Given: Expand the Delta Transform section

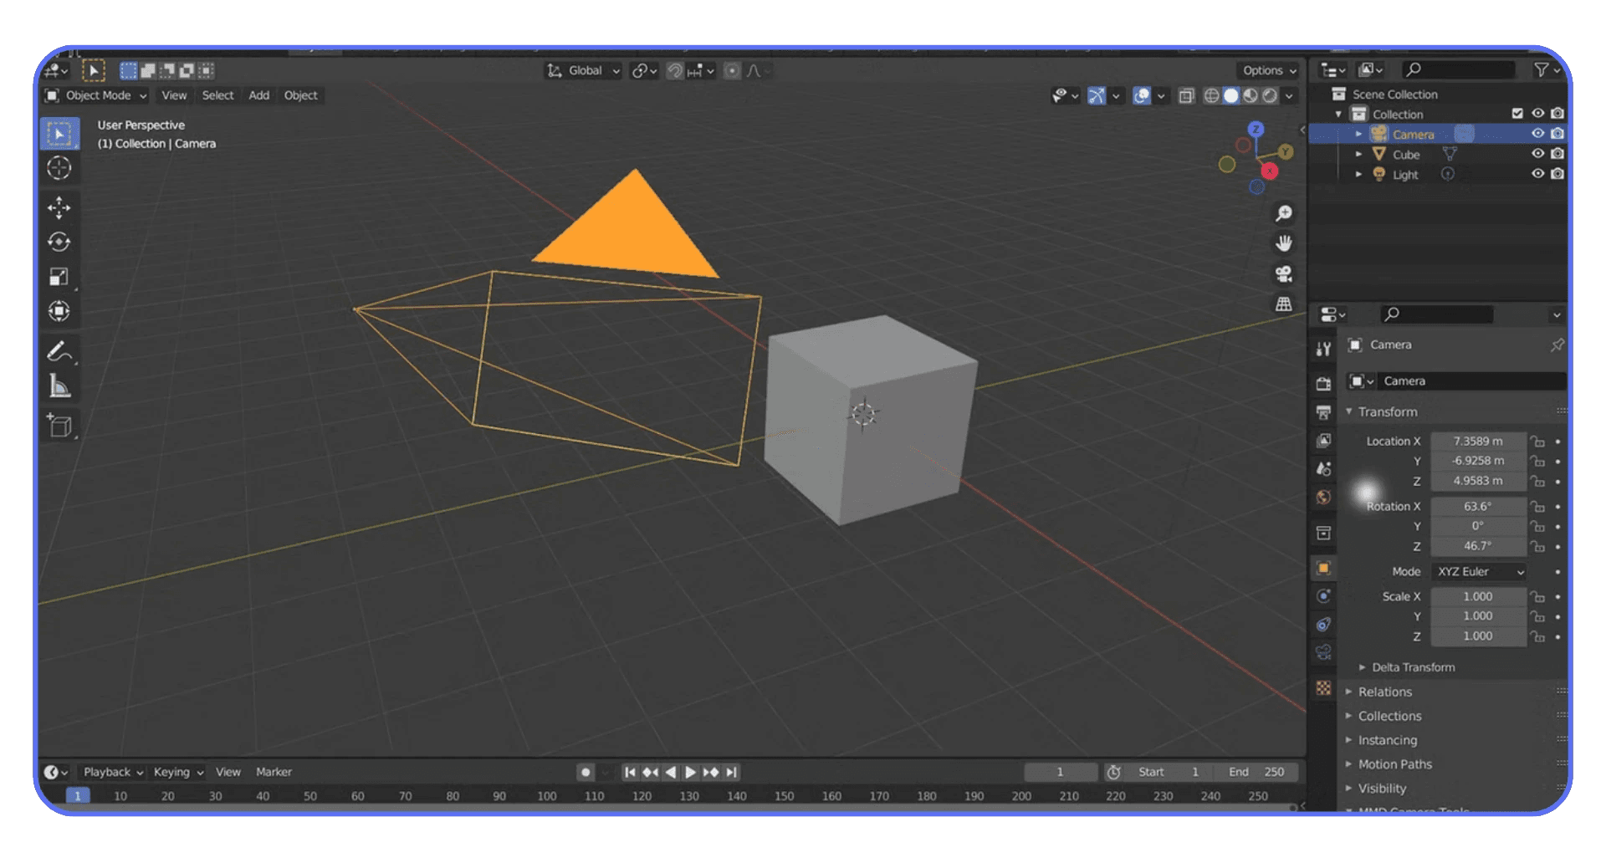Looking at the screenshot, I should (1411, 666).
